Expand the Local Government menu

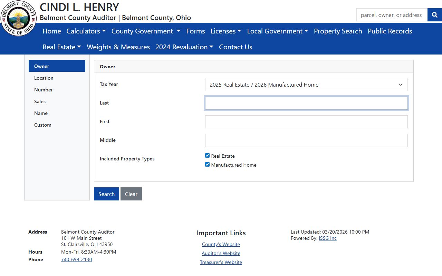(x=278, y=31)
